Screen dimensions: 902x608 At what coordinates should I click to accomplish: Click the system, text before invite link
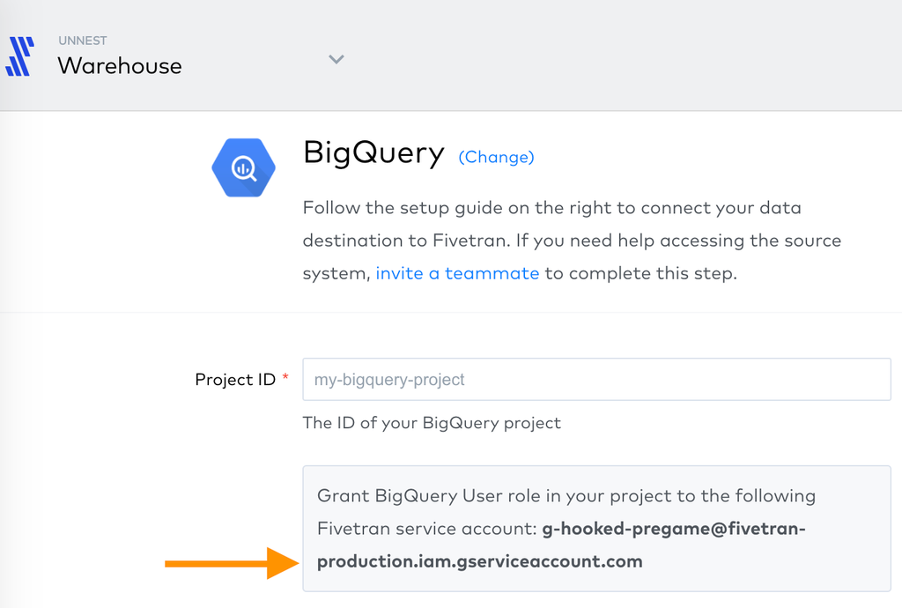336,274
